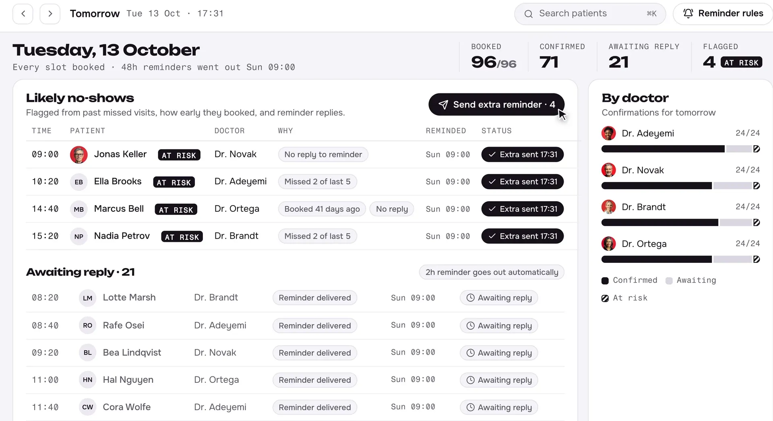Open Reminder rules
The width and height of the screenshot is (773, 421).
723,14
